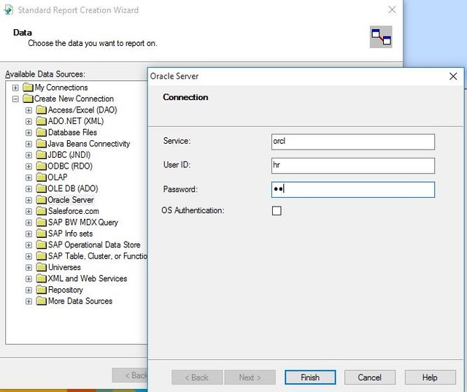Select the Database Files tree entry
Image resolution: width=467 pixels, height=392 pixels.
pos(72,132)
